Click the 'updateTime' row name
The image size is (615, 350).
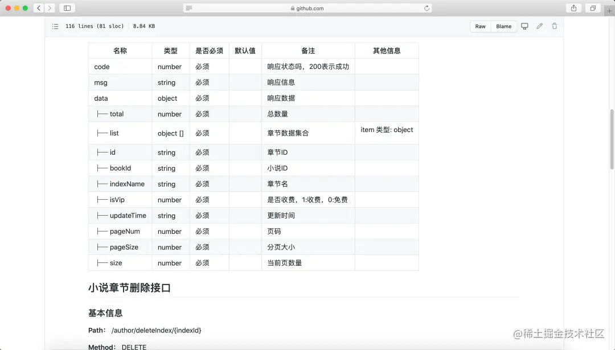128,215
